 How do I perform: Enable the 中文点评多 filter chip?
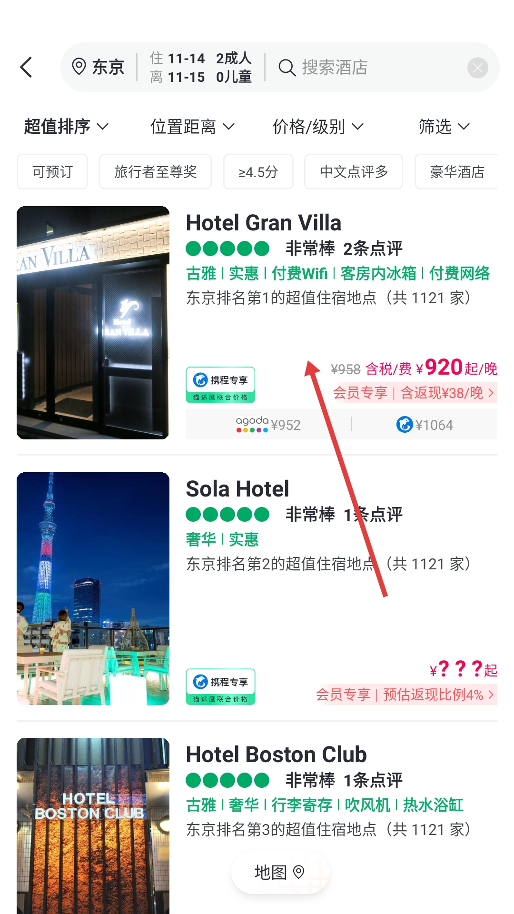click(354, 172)
